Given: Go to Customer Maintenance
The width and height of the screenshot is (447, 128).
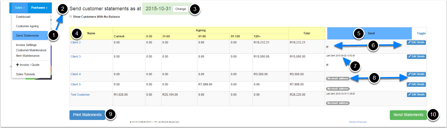Looking at the screenshot, I should click(x=31, y=50).
